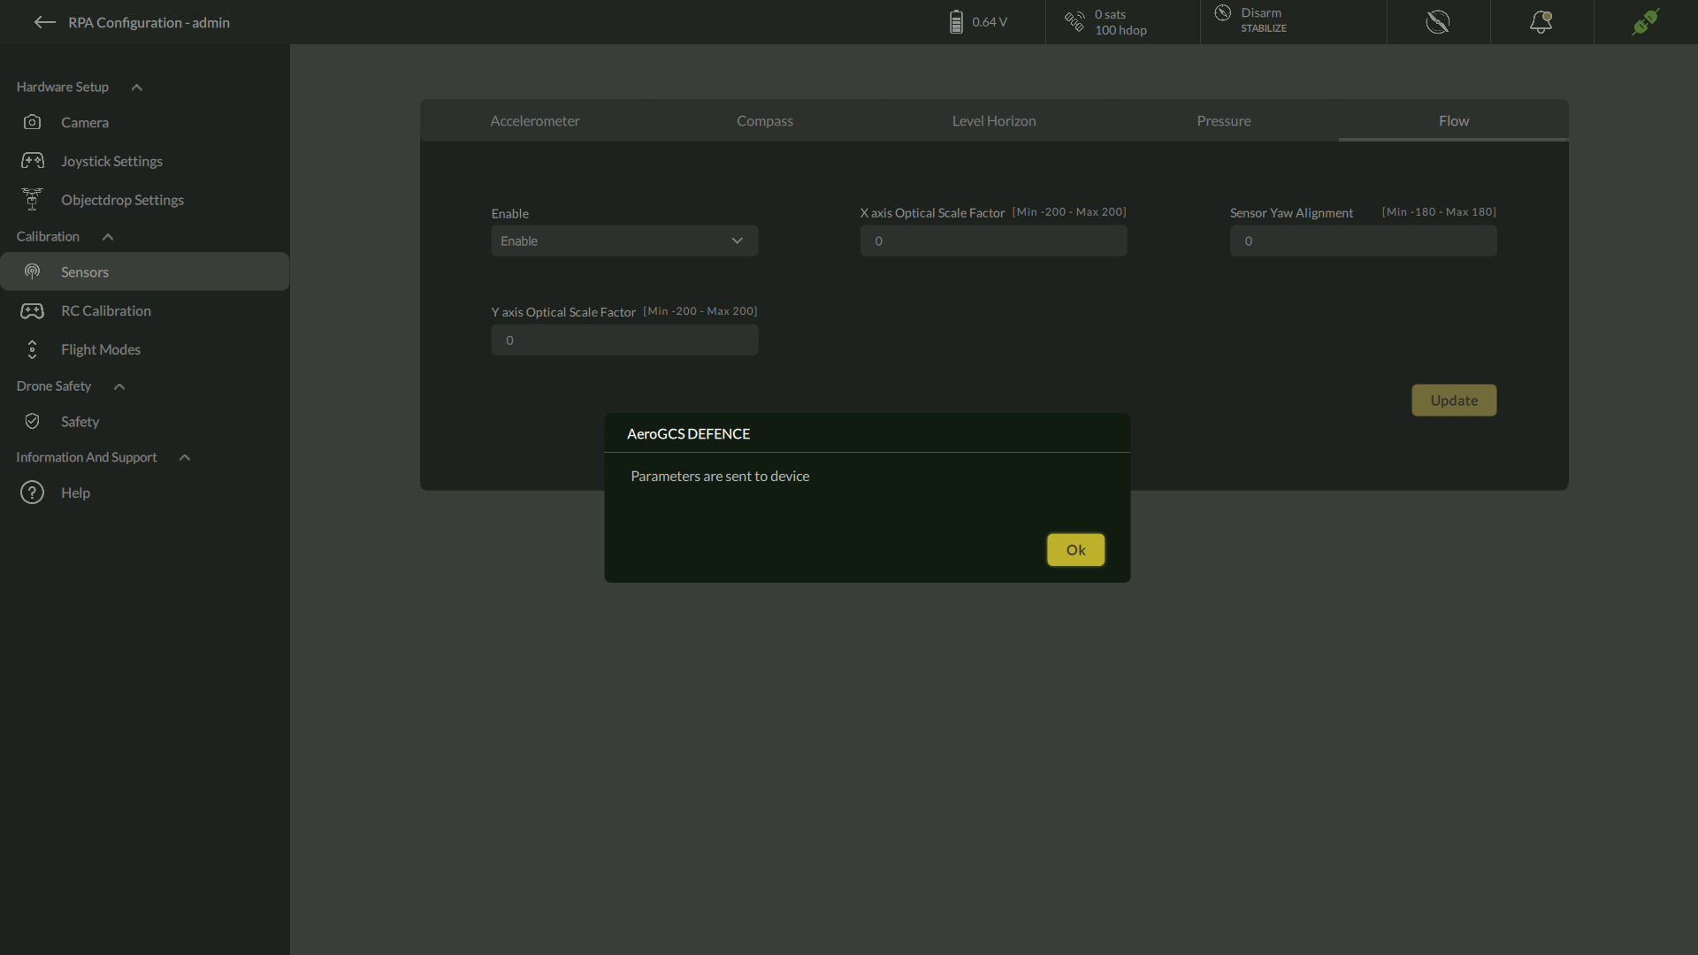Click the Update button

[x=1454, y=401]
